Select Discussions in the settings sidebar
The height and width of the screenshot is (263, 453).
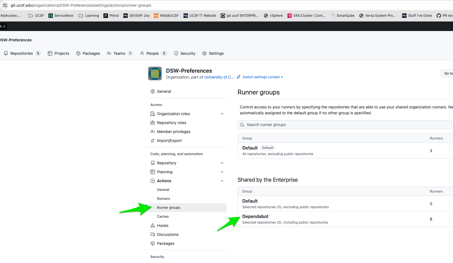[167, 234]
